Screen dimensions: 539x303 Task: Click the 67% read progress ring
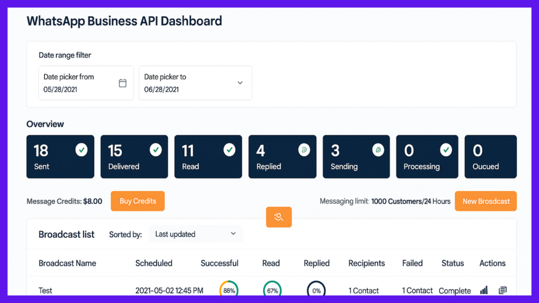coord(272,290)
